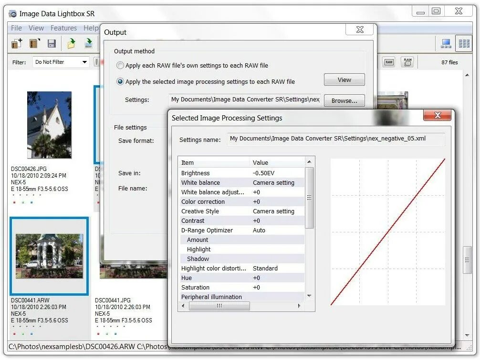Click the settings list scroll-left arrow
This screenshot has height=360, width=480.
click(183, 306)
